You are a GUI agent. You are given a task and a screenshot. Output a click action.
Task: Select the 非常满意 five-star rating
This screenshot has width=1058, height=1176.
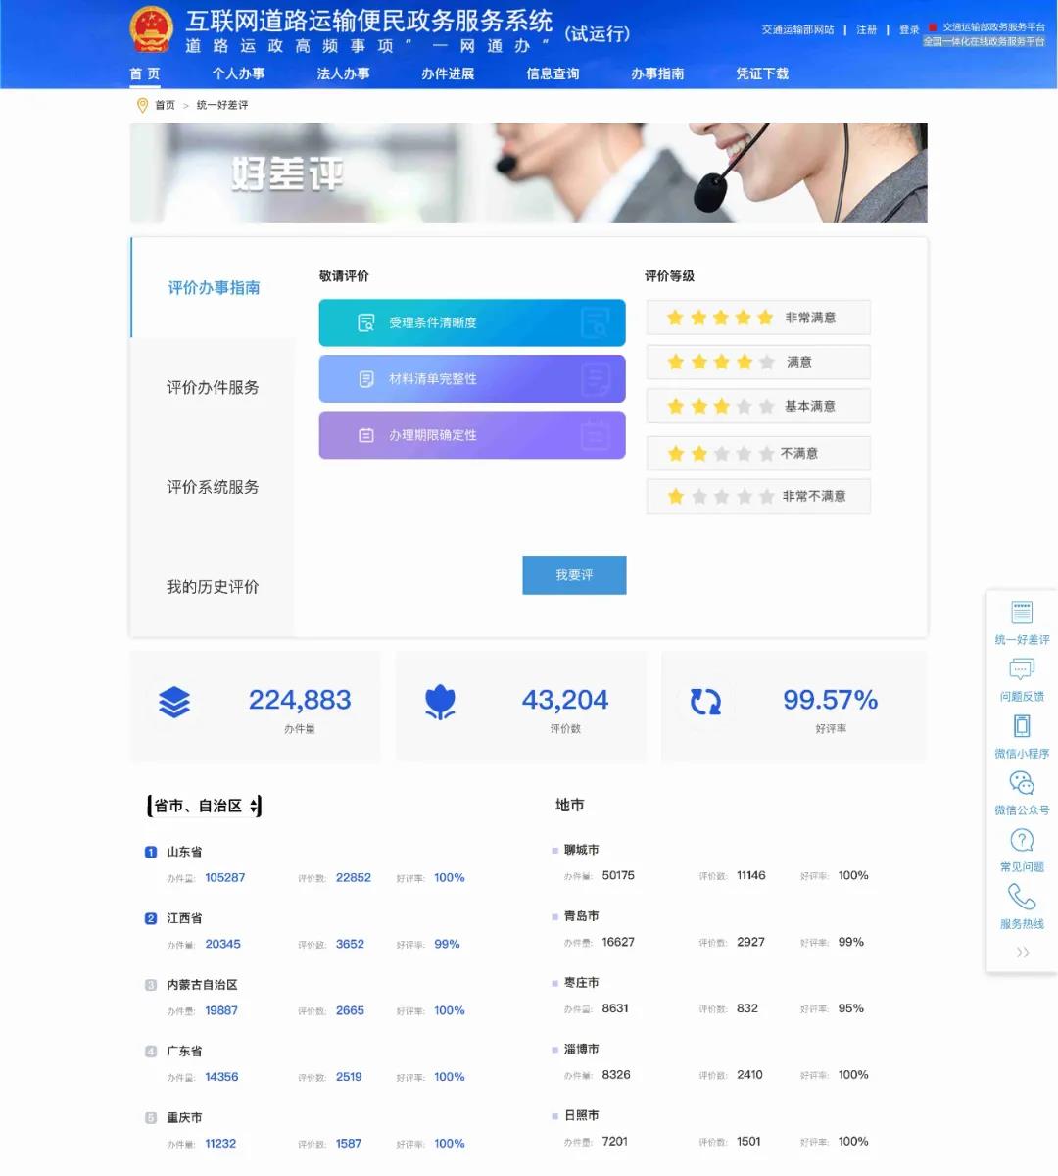pyautogui.click(x=758, y=318)
